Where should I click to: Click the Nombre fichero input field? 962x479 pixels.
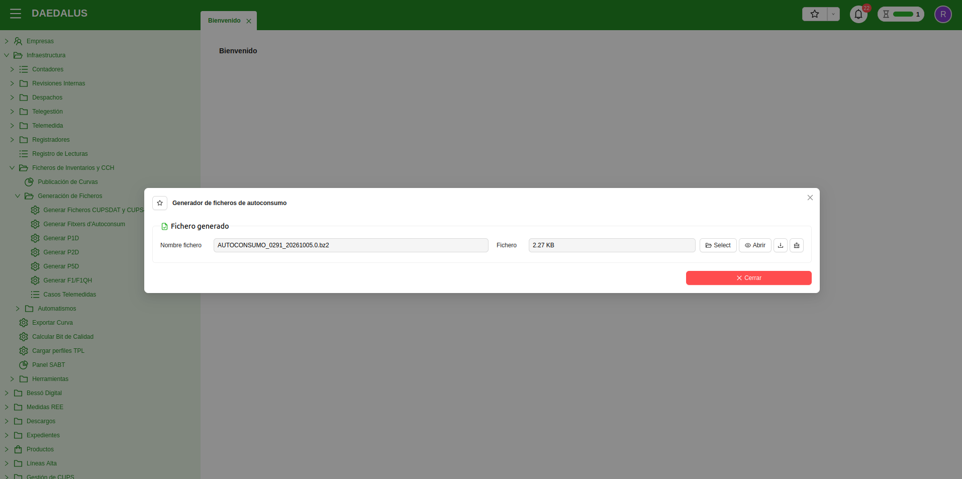point(351,245)
